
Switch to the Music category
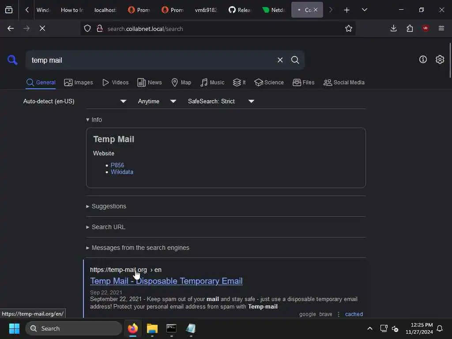click(212, 83)
